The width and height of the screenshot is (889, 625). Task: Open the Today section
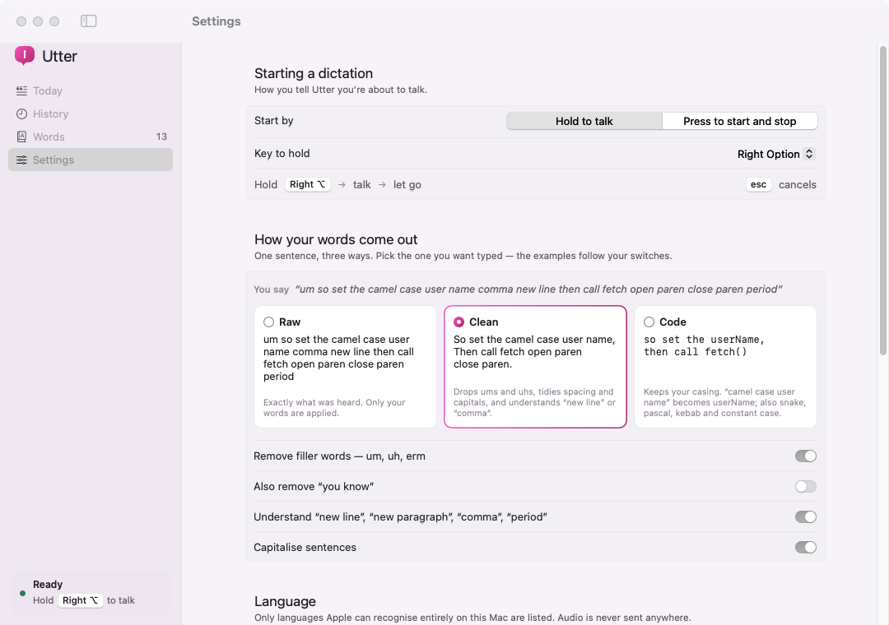[x=91, y=90]
